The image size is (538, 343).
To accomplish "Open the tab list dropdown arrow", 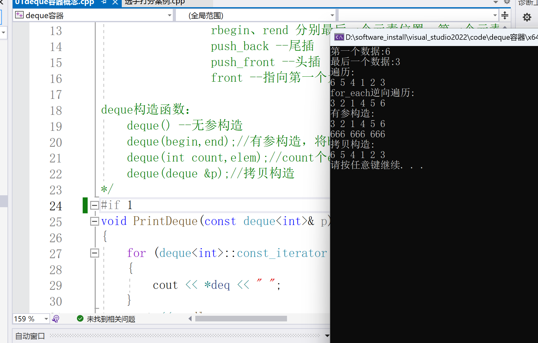I will 496,2.
